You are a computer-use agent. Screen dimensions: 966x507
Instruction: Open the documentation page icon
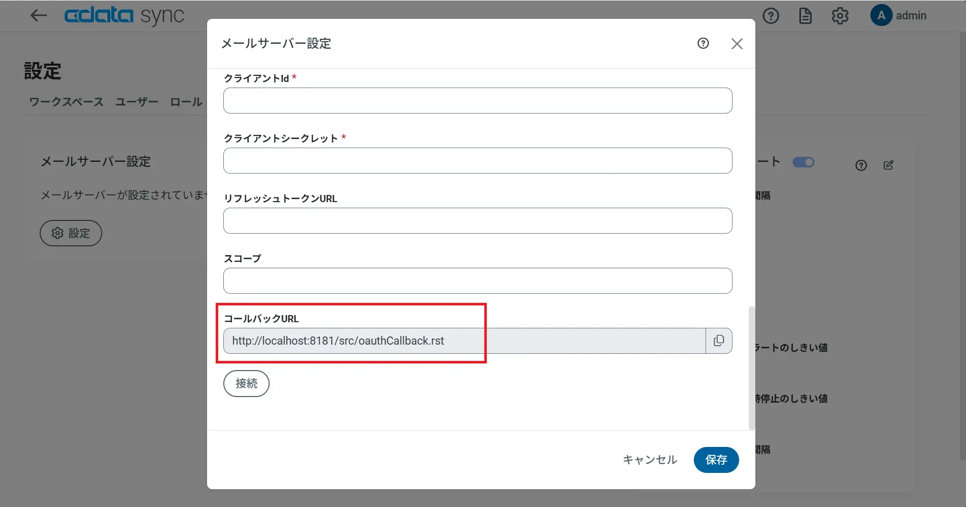[805, 16]
